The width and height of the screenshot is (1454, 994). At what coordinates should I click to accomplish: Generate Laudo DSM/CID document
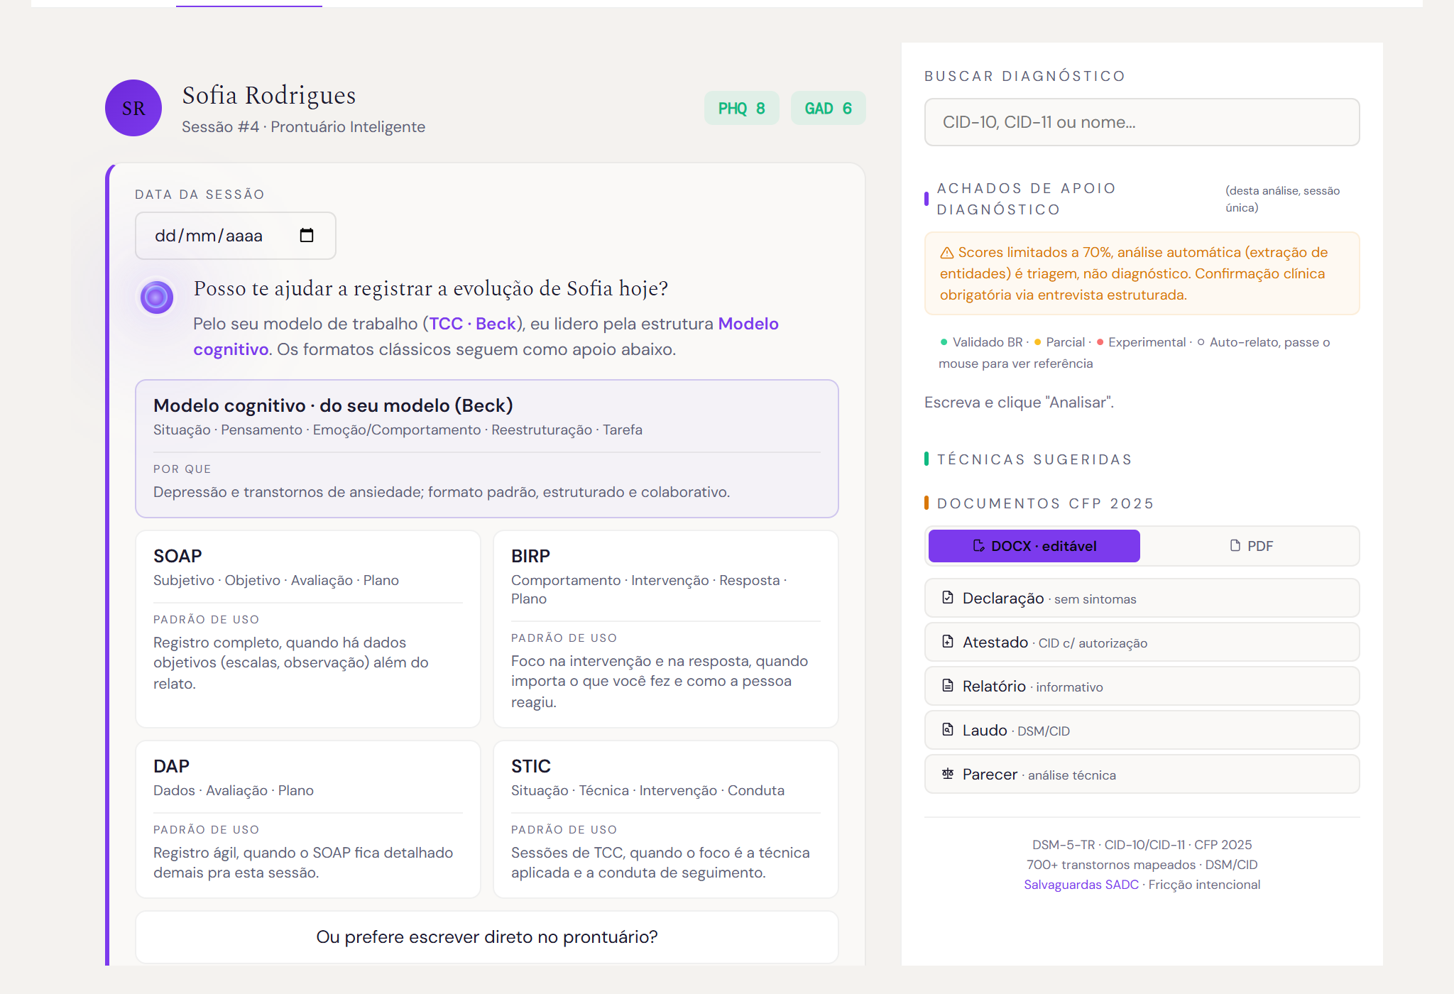point(1142,730)
